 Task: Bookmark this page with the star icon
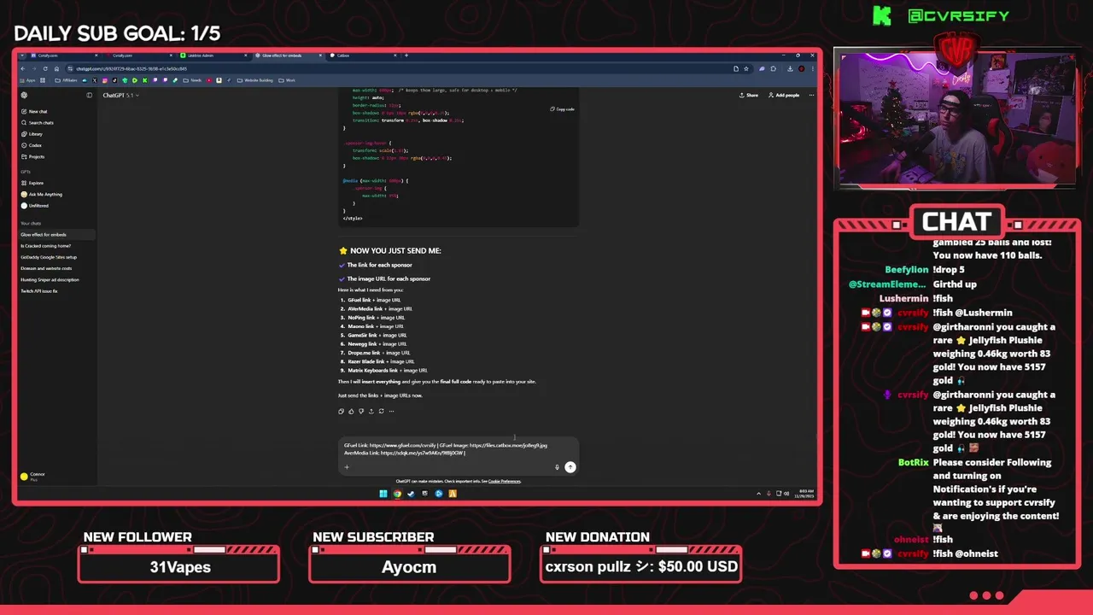(x=746, y=68)
